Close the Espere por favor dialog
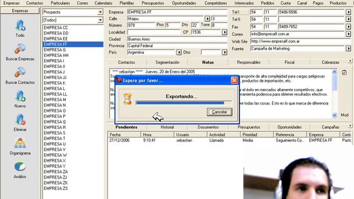354x199 pixels. [x=235, y=80]
